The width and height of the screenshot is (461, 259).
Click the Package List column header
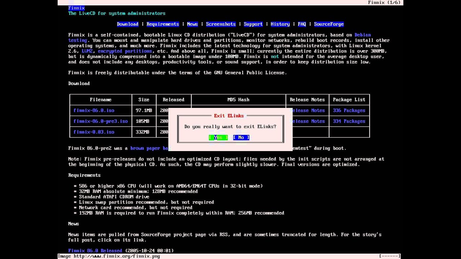[x=349, y=100]
